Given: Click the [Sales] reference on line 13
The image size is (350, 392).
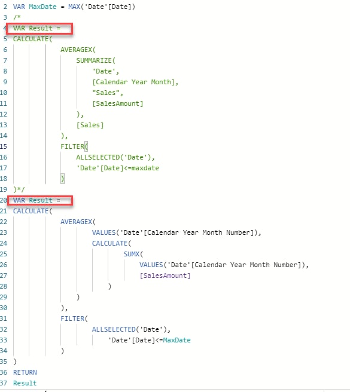Looking at the screenshot, I should point(90,125).
